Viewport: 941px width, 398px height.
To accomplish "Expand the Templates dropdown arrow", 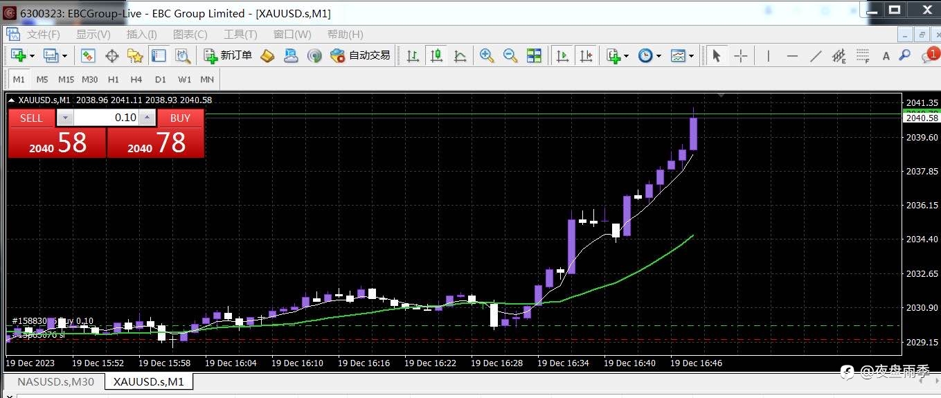I will (691, 56).
